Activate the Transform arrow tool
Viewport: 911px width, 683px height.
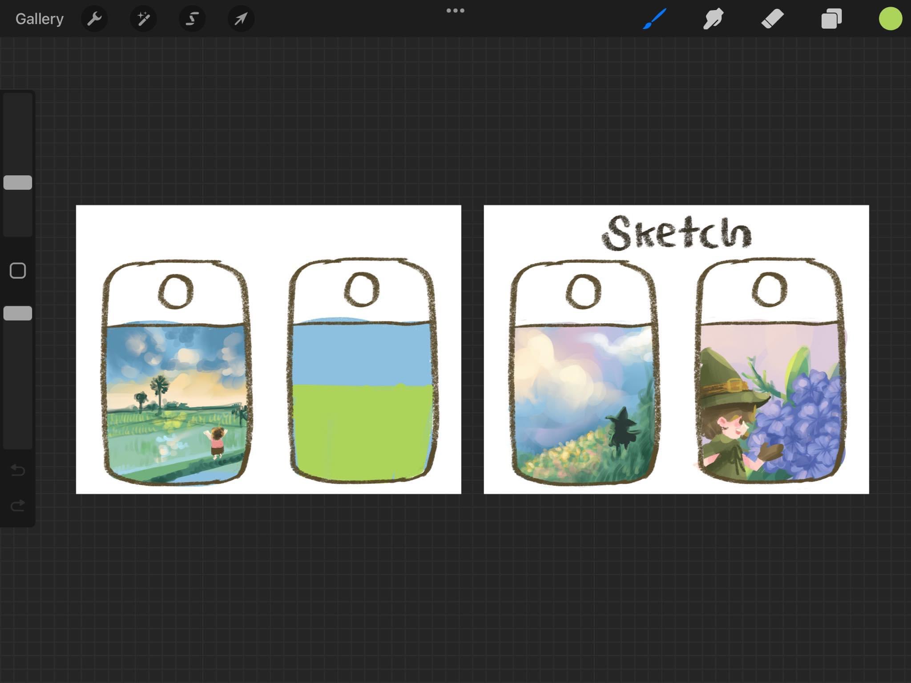click(241, 19)
